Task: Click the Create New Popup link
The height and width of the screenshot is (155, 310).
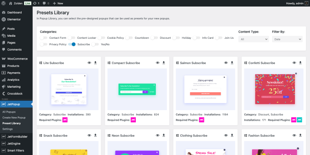Action: (14, 117)
